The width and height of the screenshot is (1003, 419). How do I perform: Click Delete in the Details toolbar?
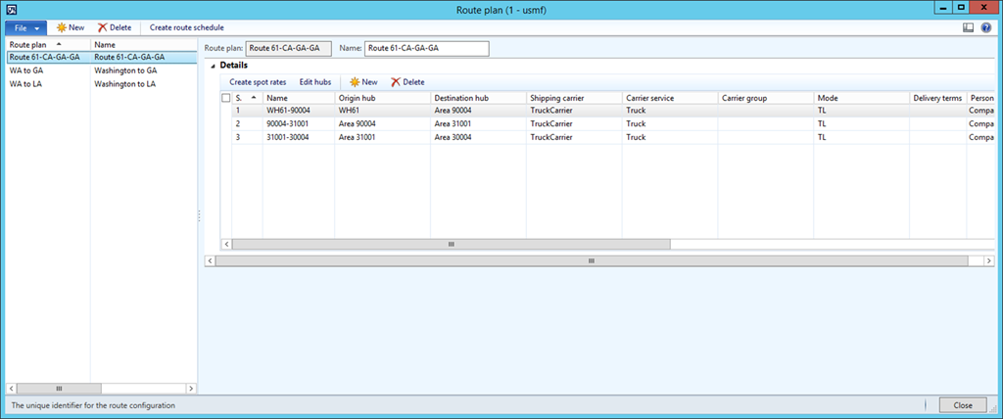pyautogui.click(x=407, y=82)
